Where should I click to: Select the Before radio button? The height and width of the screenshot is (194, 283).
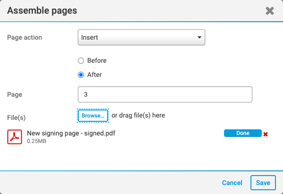[81, 61]
